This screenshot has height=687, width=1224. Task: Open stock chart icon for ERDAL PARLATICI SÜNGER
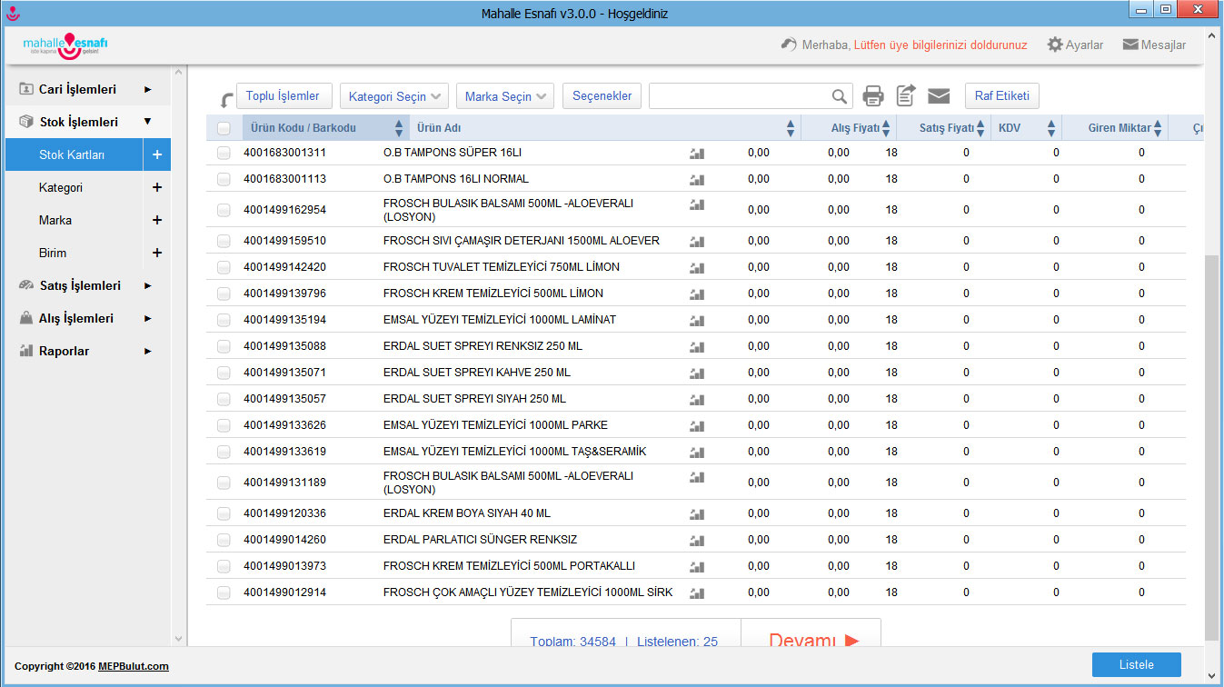point(697,540)
